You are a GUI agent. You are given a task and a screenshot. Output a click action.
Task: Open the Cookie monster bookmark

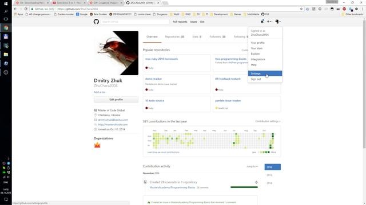[x=63, y=14]
